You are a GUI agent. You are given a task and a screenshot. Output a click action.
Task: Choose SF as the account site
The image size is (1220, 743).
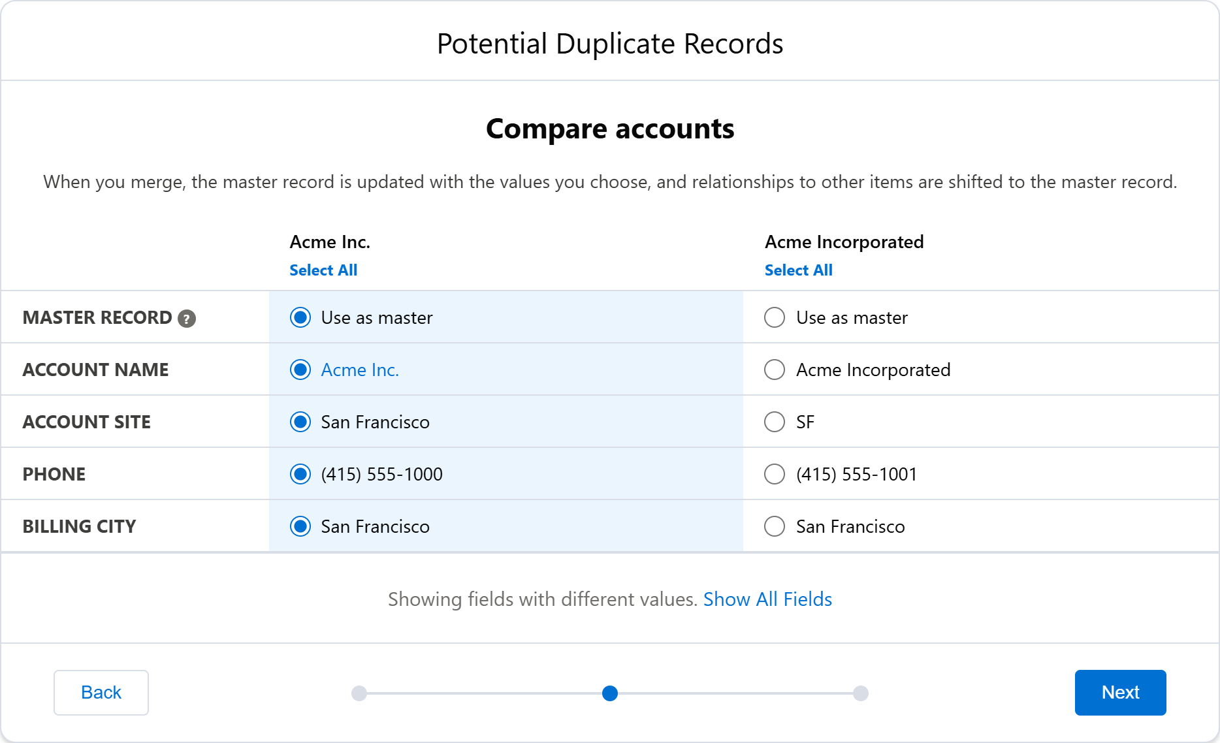tap(774, 422)
